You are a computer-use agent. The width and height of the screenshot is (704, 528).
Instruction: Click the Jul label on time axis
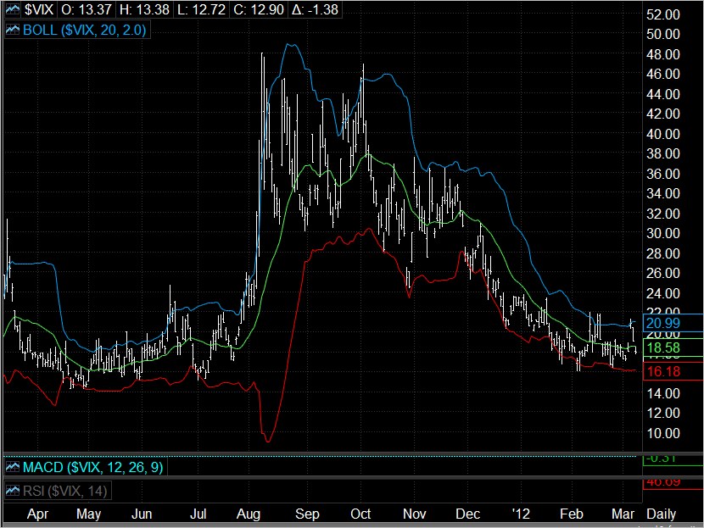coord(198,514)
